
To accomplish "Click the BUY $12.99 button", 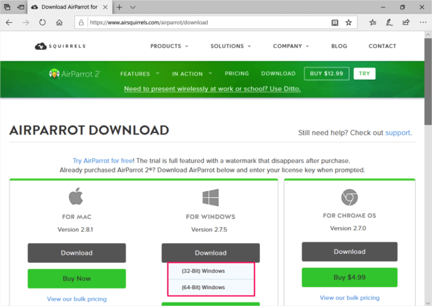I will click(326, 74).
